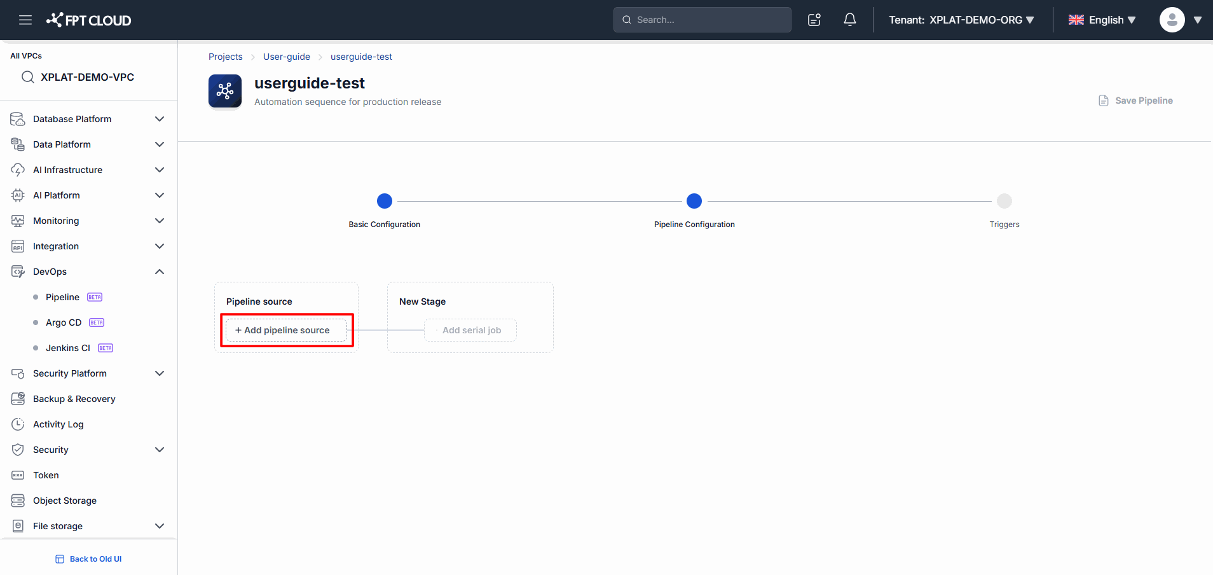Open the Tenant XPLAT-DEMO-ORG dropdown
1213x575 pixels.
[x=961, y=20]
